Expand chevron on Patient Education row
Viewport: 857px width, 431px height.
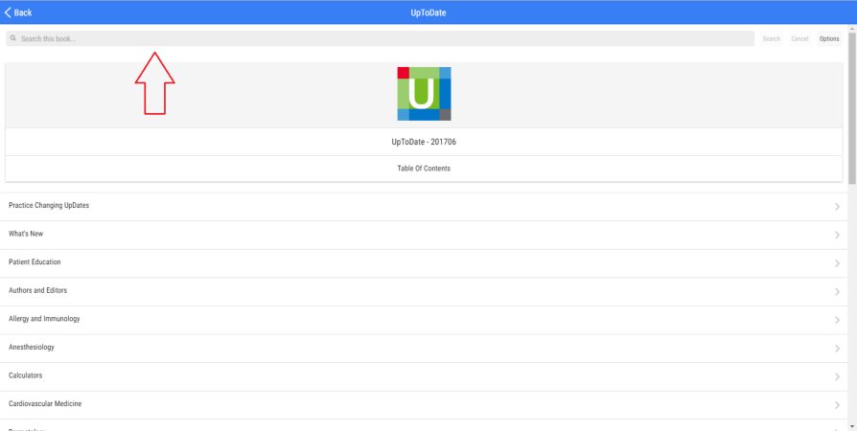pos(837,263)
